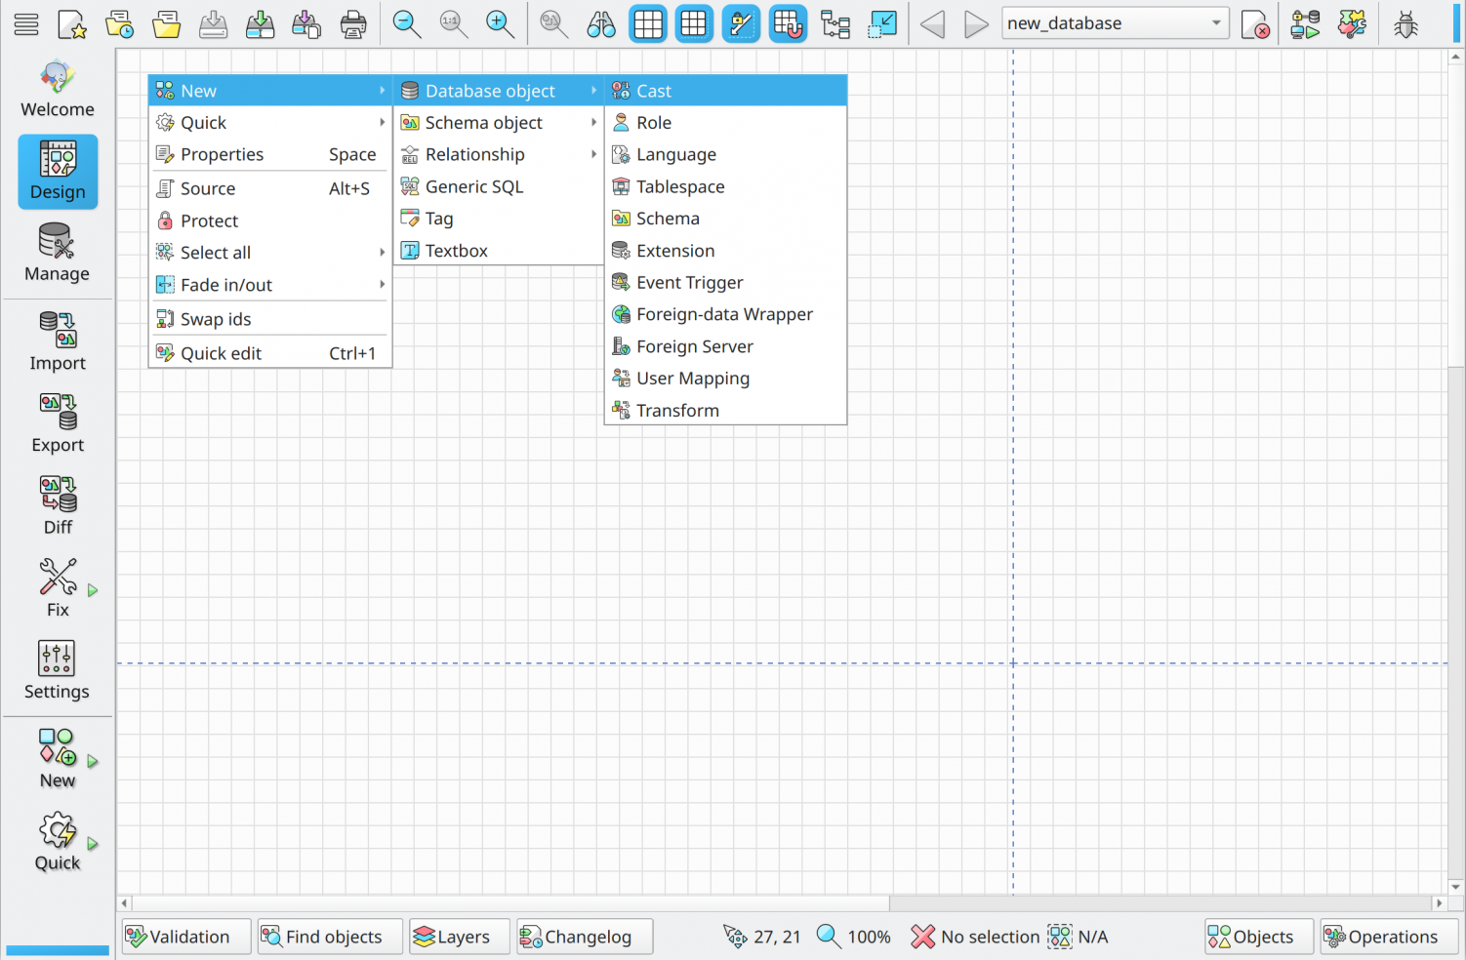
Task: Open the Welcome view
Action: click(x=58, y=89)
